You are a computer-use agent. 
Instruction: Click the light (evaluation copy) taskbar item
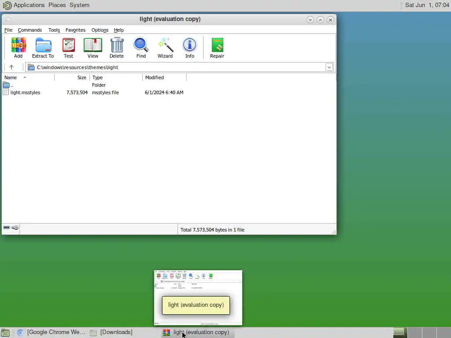197,332
